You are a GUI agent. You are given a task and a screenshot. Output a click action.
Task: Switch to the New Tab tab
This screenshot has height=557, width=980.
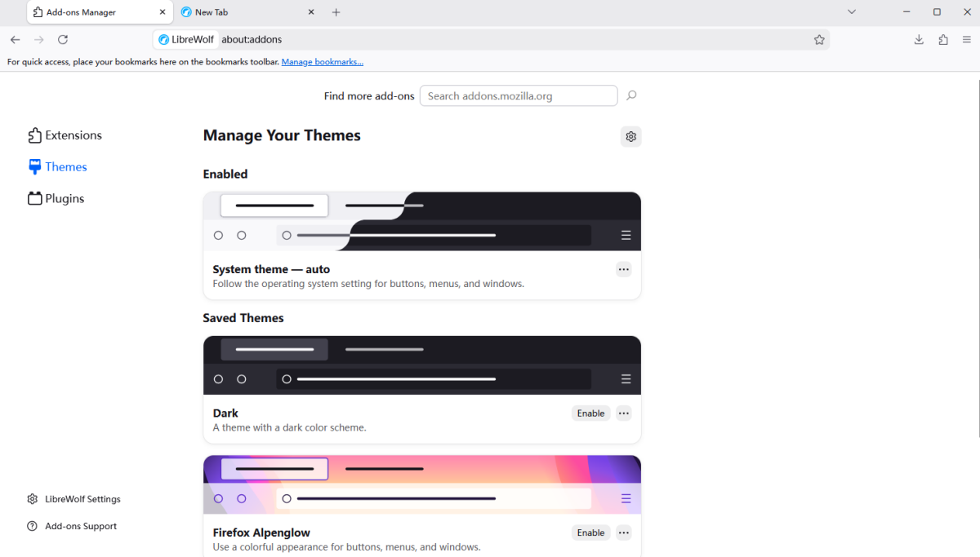(248, 12)
